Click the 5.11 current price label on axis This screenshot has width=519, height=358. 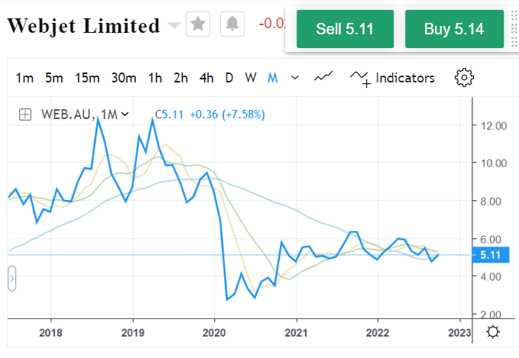coord(491,255)
